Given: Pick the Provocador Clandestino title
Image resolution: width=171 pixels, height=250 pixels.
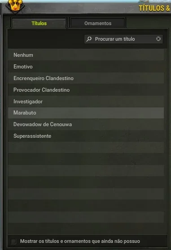Looking at the screenshot, I should click(86, 90).
